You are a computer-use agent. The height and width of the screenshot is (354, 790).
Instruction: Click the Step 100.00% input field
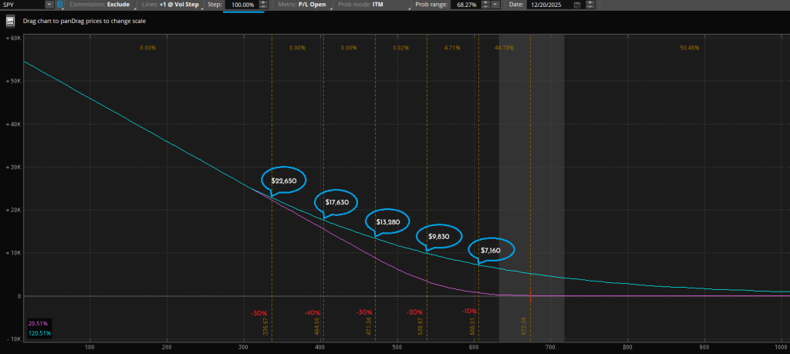(x=241, y=5)
